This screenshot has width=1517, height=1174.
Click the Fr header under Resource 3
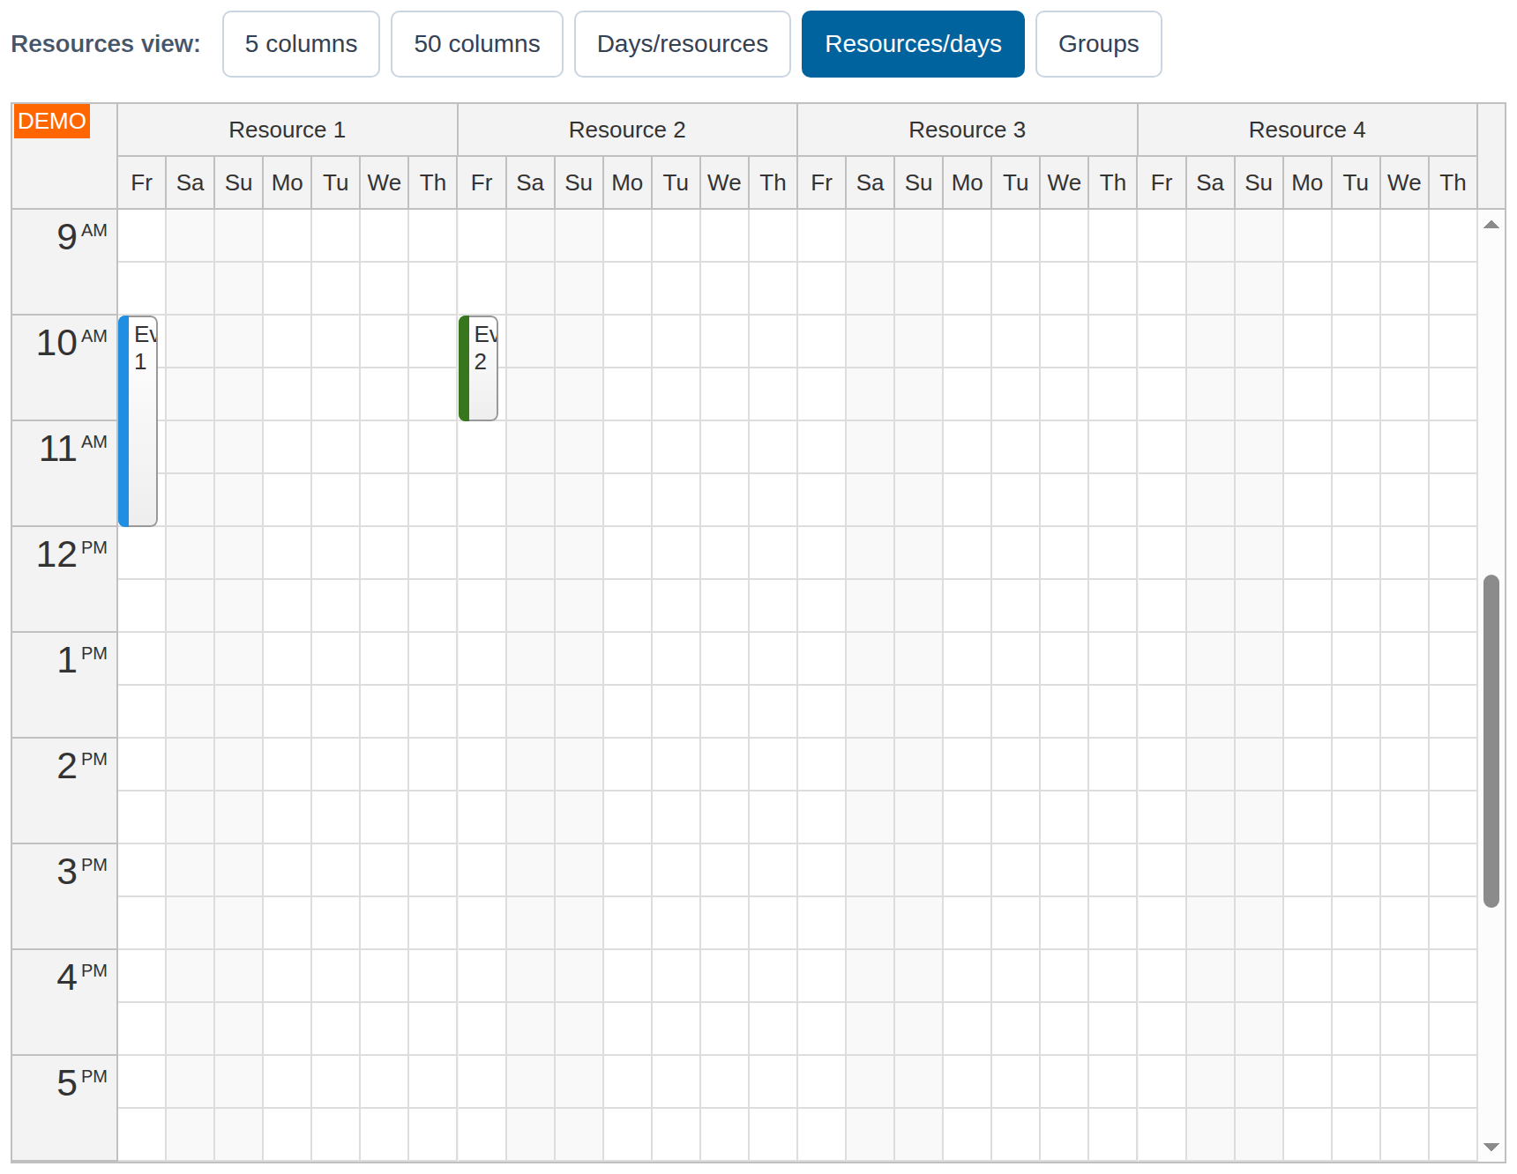tap(822, 182)
